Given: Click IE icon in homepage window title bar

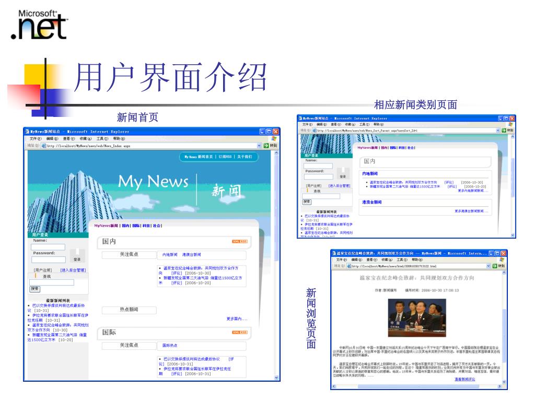Looking at the screenshot, I should pyautogui.click(x=27, y=131).
